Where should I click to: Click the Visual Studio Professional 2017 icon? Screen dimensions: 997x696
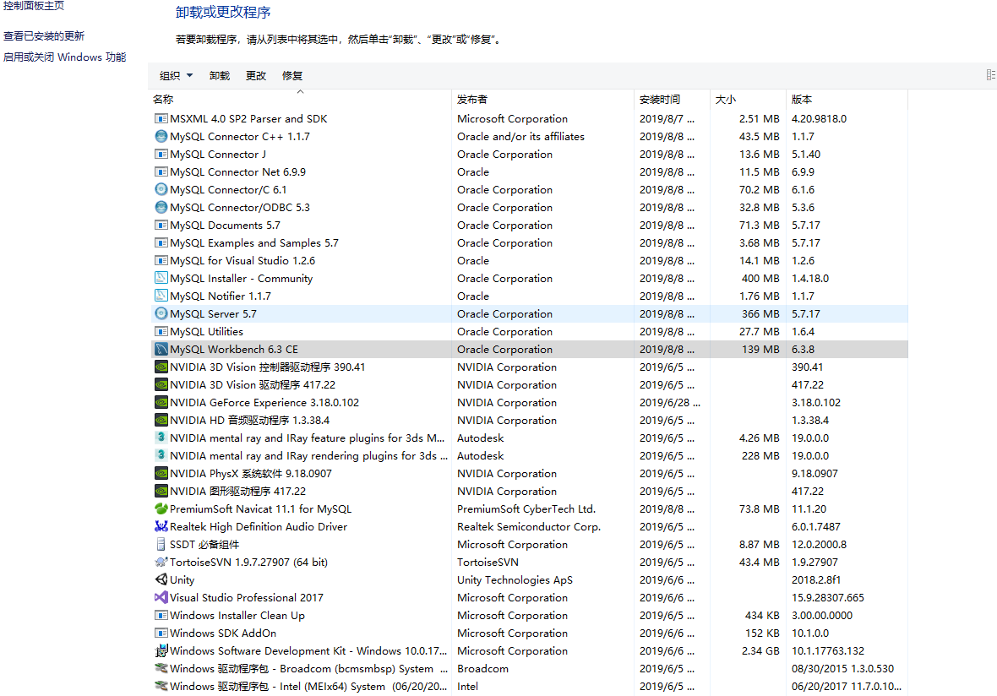click(161, 597)
